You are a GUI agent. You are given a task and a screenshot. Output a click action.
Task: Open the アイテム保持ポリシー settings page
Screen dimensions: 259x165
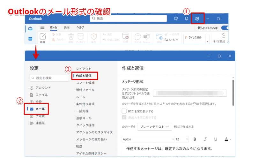[x=91, y=154]
